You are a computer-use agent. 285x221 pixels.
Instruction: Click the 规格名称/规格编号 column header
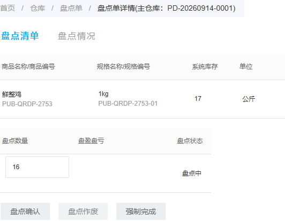click(x=123, y=67)
